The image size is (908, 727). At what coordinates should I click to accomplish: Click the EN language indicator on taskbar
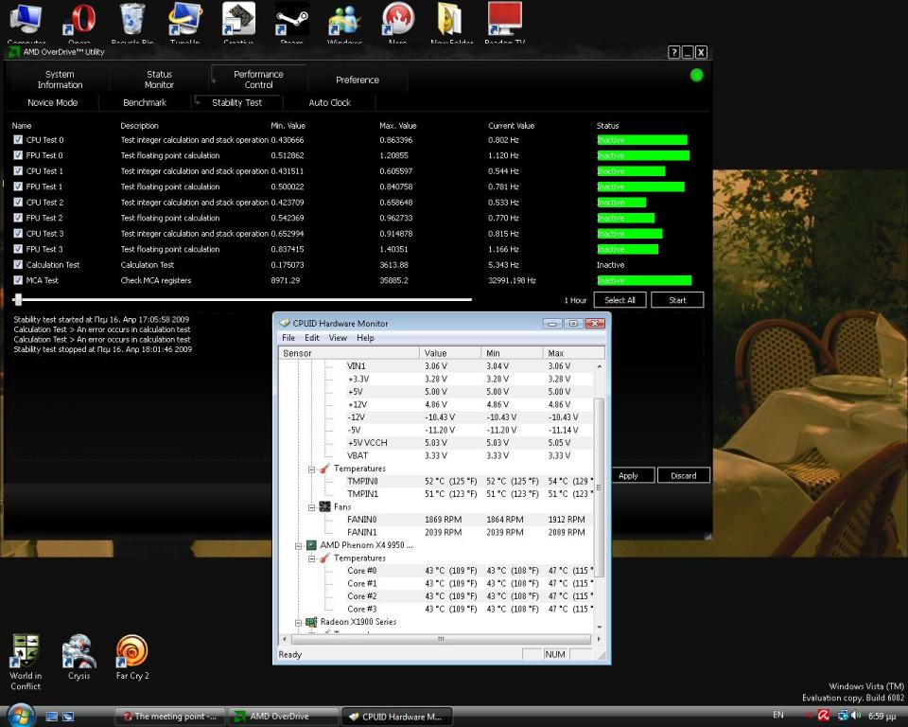[x=778, y=715]
